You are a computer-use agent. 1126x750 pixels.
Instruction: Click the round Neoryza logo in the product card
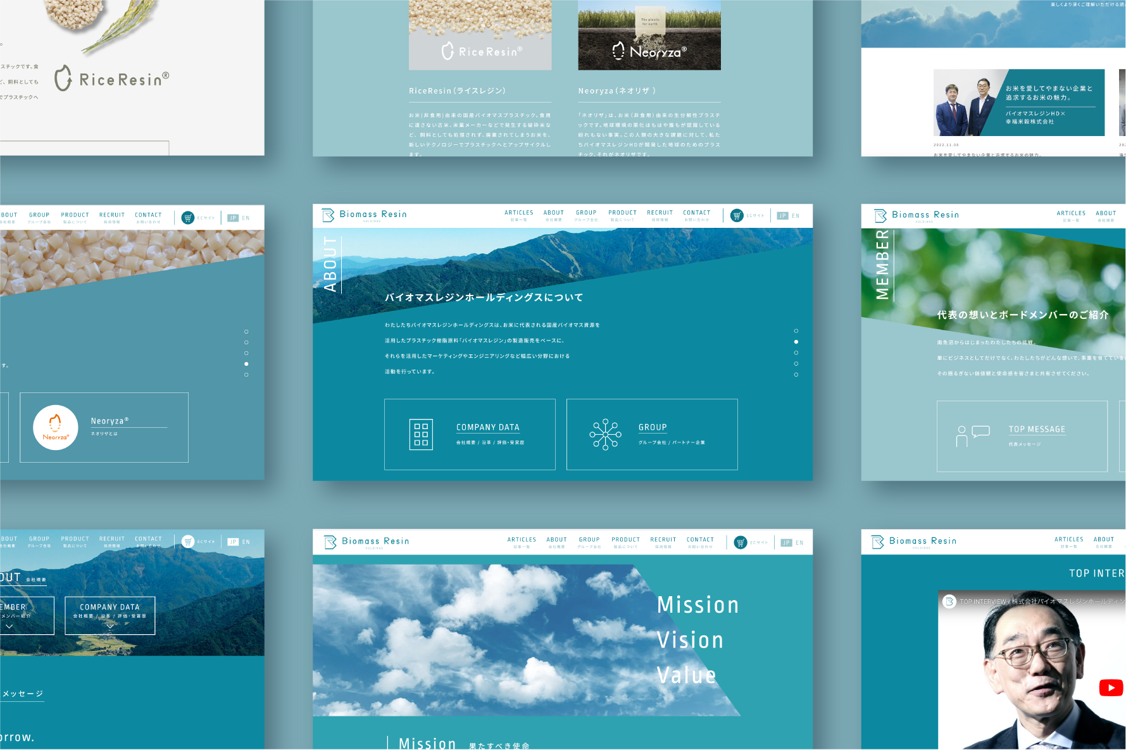click(x=56, y=427)
